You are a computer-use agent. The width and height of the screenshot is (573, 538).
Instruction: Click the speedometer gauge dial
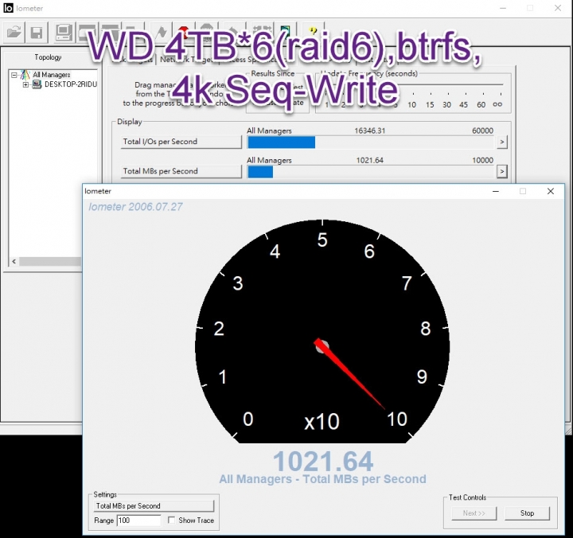click(322, 331)
